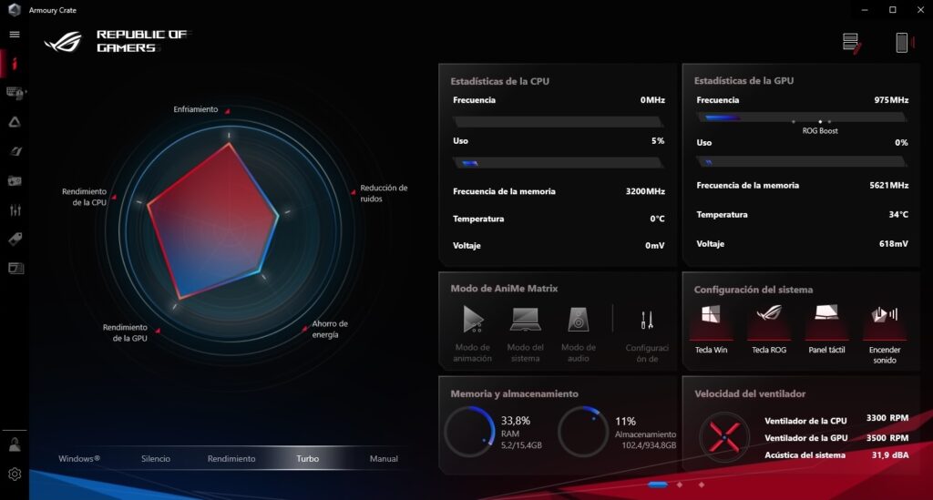Switch to Rendimiento operating mode
The image size is (933, 500).
coord(231,458)
